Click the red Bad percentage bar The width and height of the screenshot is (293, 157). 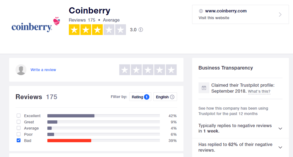coord(69,141)
